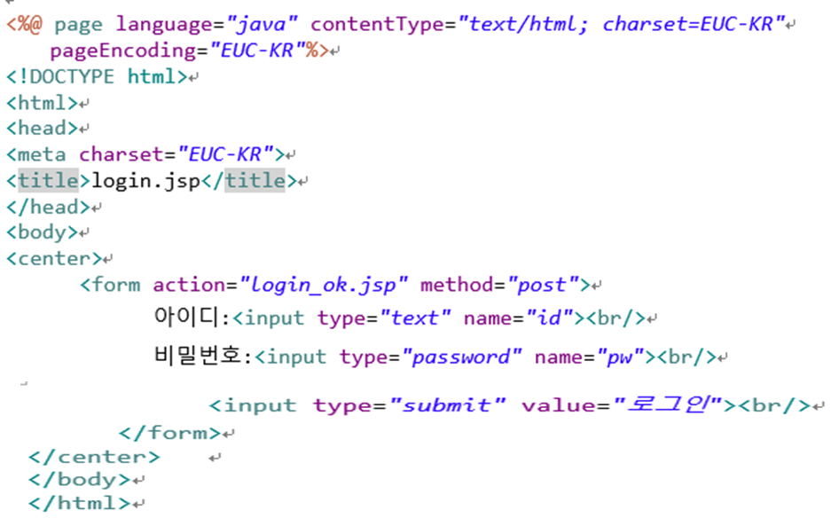Click the opening <center> tag
The height and width of the screenshot is (518, 831).
[54, 259]
